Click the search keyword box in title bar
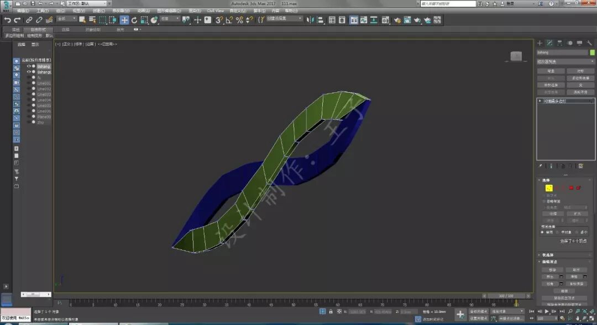 (x=448, y=3)
